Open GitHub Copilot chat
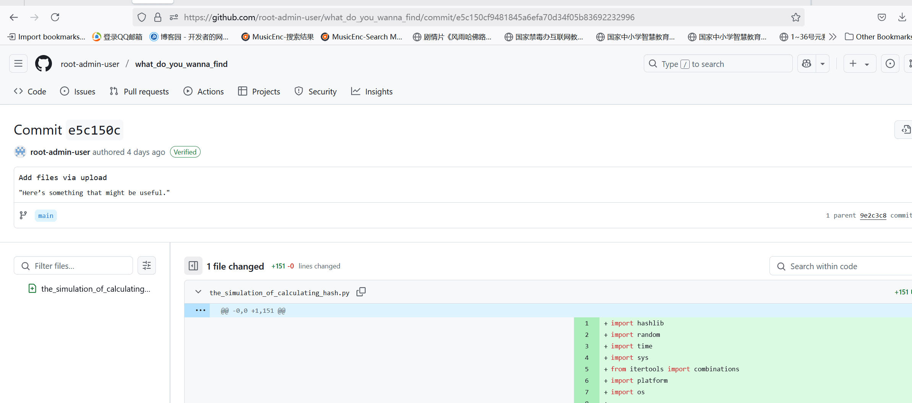912x403 pixels. 807,63
